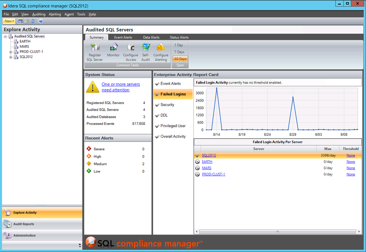
Task: Click the Refresh toolbar icon
Action: (x=33, y=21)
